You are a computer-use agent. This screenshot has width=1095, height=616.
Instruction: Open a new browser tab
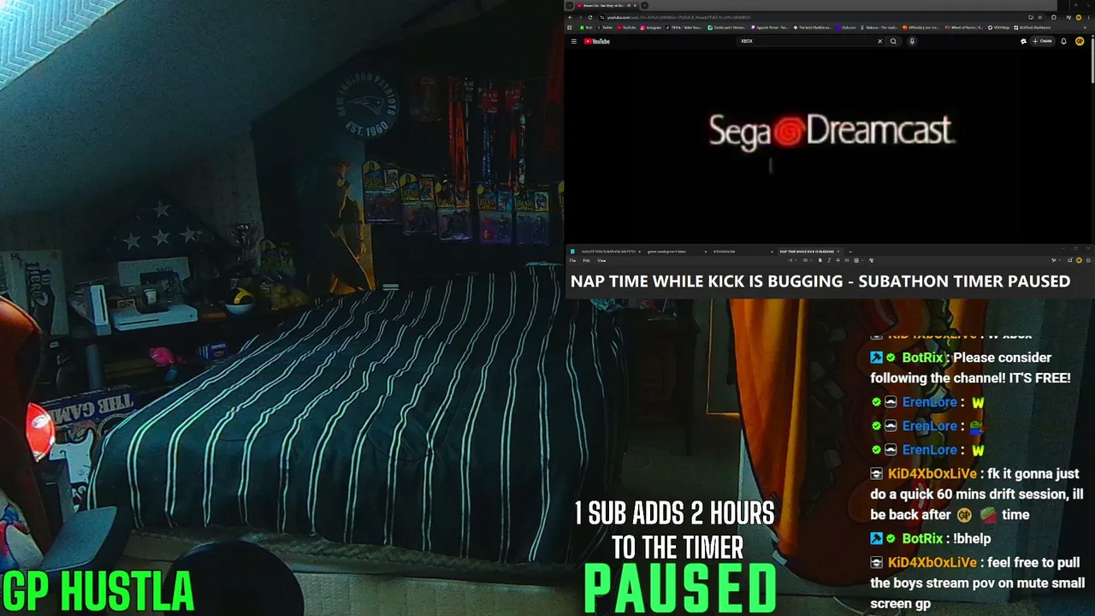pyautogui.click(x=644, y=5)
